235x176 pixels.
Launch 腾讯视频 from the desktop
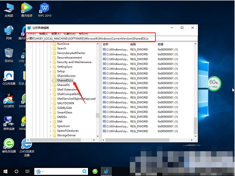[27, 10]
